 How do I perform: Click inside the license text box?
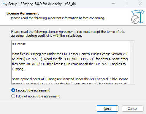coord(71,62)
